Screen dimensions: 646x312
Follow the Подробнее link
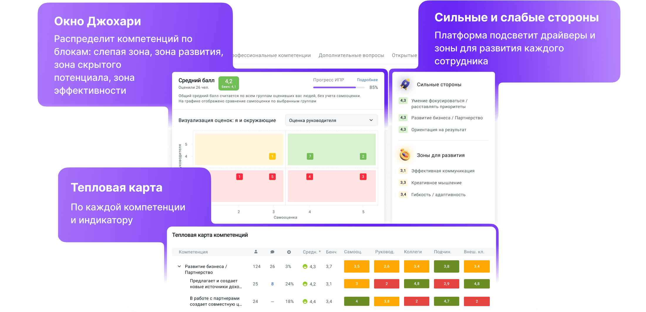click(367, 80)
